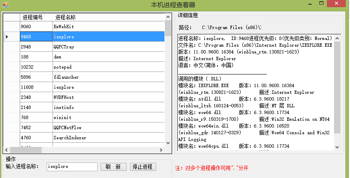Click the 版本: 11.00.9600.16384 line in details

(x=239, y=52)
